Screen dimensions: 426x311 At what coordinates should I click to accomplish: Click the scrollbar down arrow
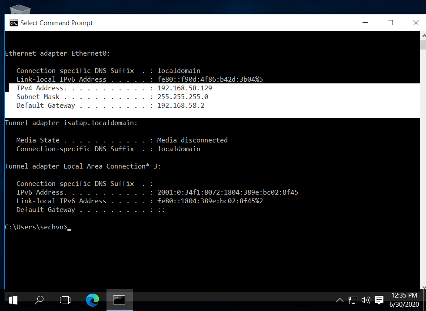coord(423,287)
